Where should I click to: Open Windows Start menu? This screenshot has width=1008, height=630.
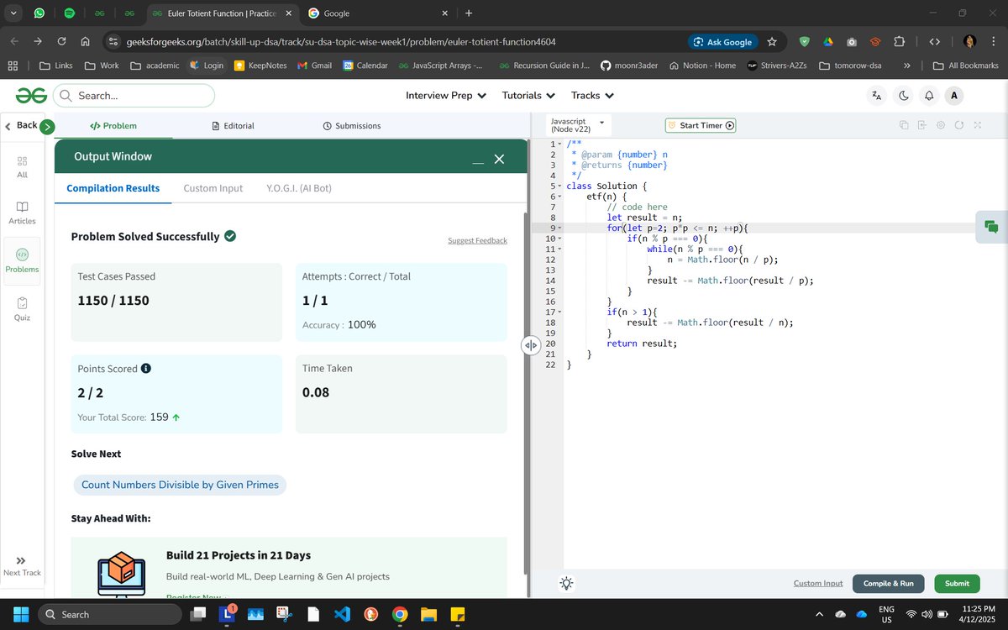point(20,614)
